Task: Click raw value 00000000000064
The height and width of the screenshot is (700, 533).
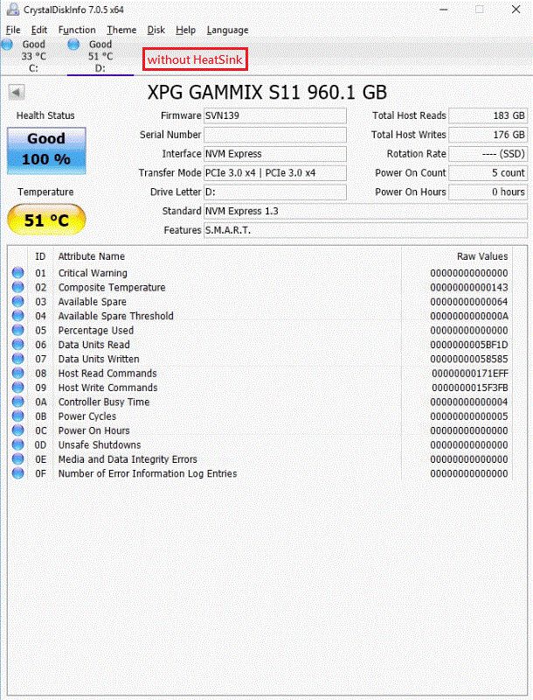Action: (x=469, y=302)
